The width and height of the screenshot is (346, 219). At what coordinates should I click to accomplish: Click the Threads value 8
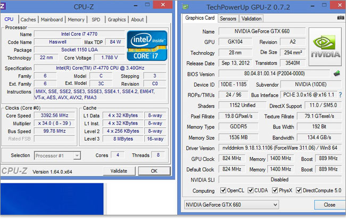[158, 155]
